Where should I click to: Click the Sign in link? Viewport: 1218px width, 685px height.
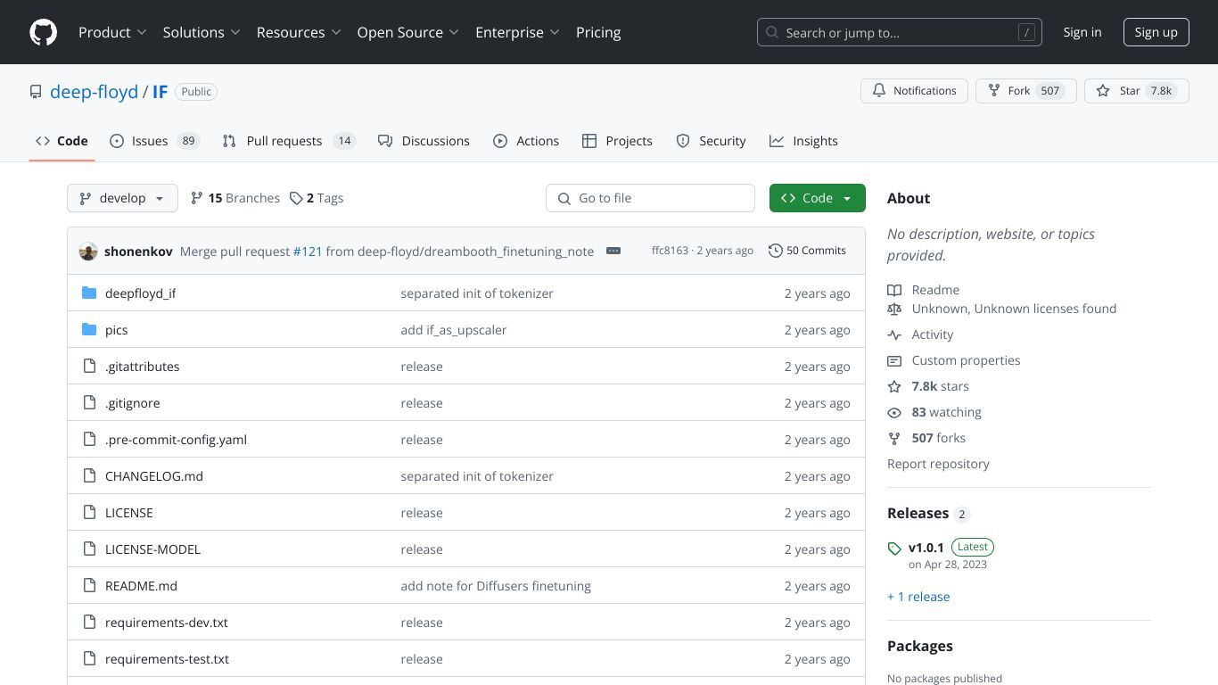1082,32
